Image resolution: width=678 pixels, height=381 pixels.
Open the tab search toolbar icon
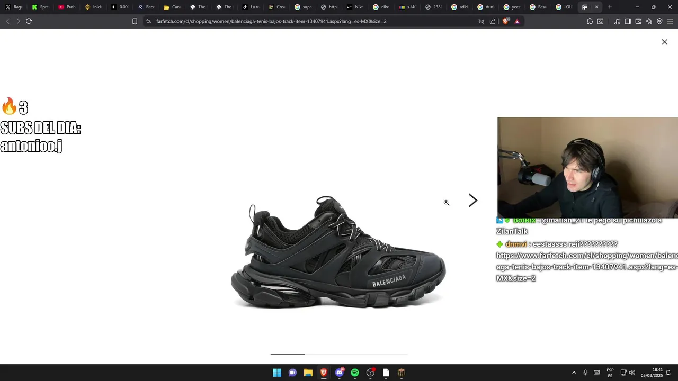(x=600, y=21)
